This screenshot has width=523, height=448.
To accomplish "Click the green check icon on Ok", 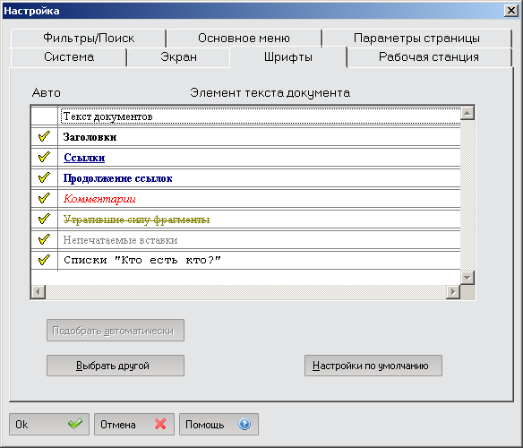I will tap(75, 424).
